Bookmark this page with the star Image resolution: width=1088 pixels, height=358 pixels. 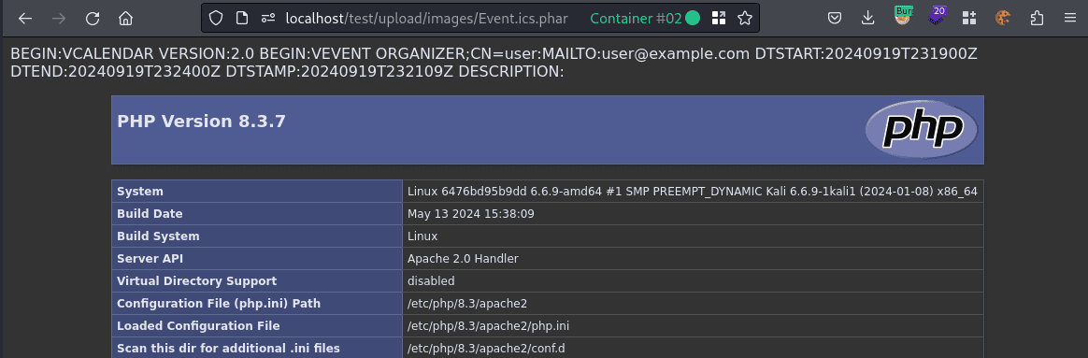[x=745, y=19]
